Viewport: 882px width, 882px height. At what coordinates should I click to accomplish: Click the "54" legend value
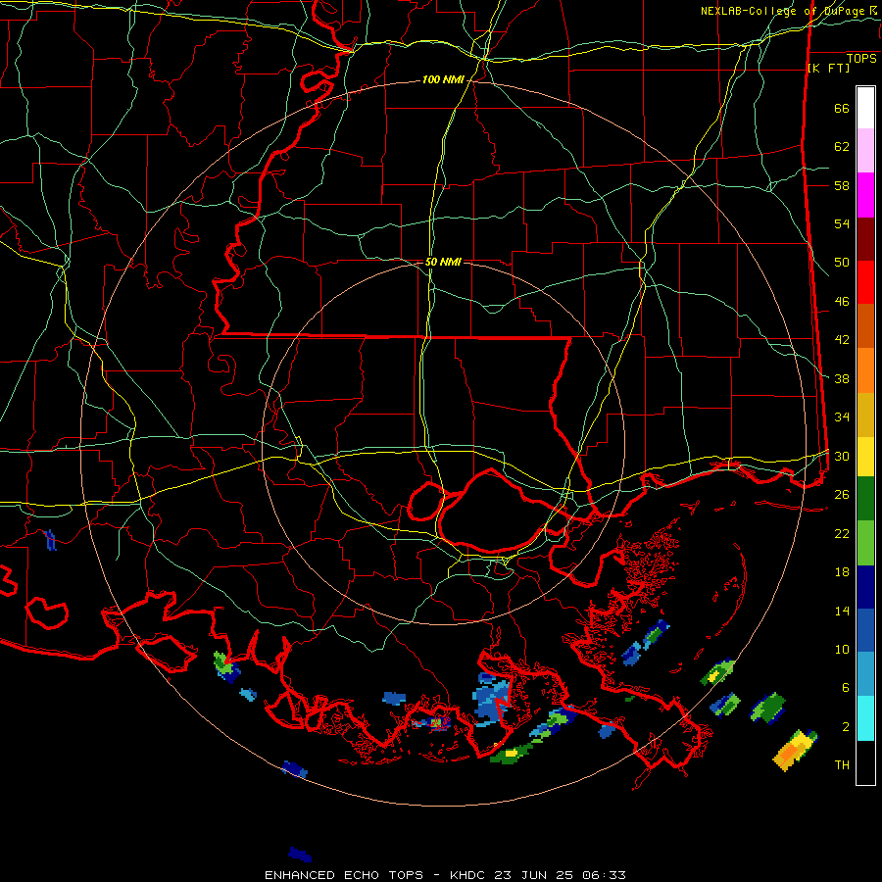pyautogui.click(x=842, y=224)
